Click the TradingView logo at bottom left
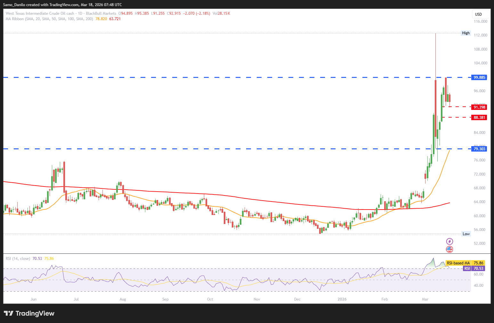Screen dimensions: 494x323 [x=29, y=313]
